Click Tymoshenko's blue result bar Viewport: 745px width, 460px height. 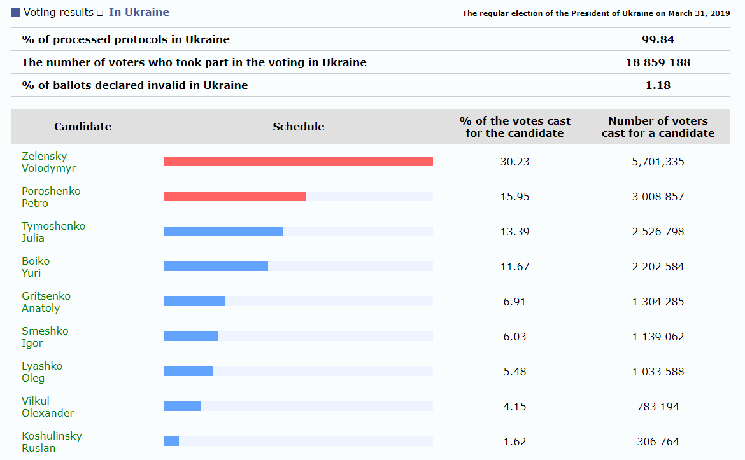pos(223,231)
